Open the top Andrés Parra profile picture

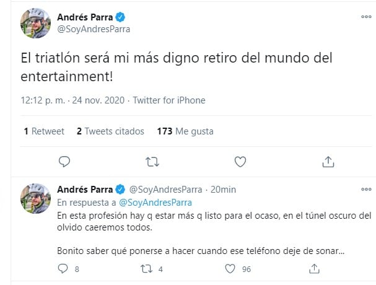click(x=34, y=23)
